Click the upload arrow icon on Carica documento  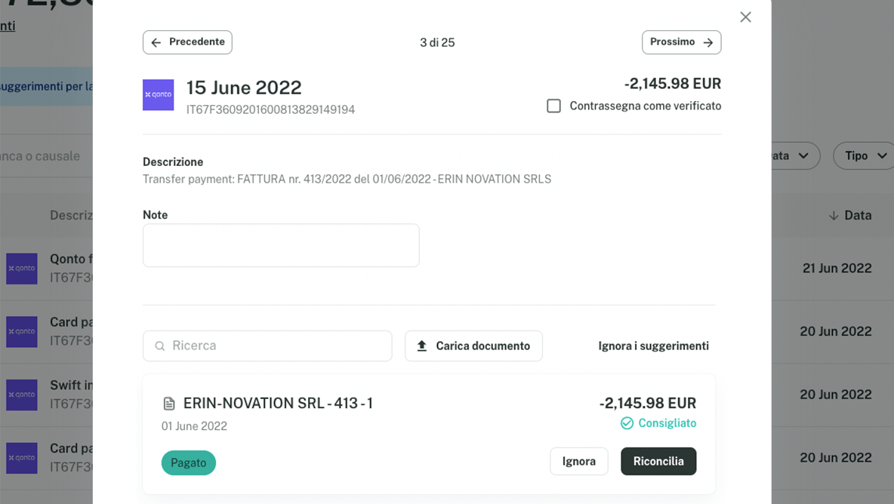pyautogui.click(x=422, y=346)
